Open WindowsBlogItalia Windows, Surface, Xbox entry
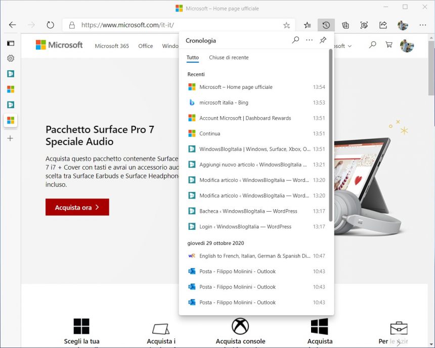The height and width of the screenshot is (348, 435). pos(256,149)
